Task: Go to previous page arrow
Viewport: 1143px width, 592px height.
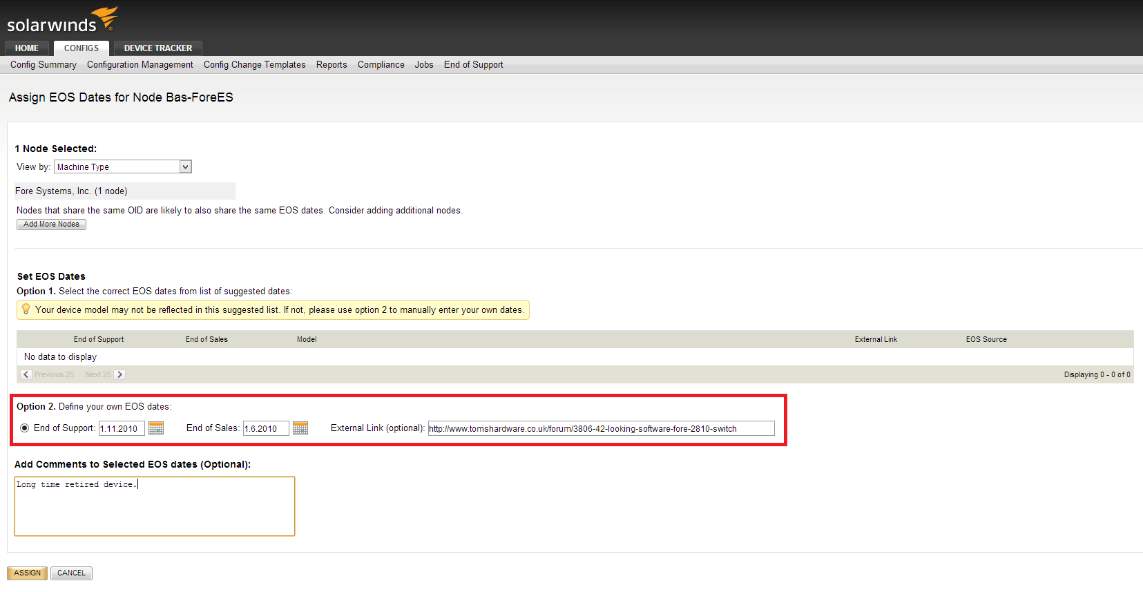Action: [26, 374]
